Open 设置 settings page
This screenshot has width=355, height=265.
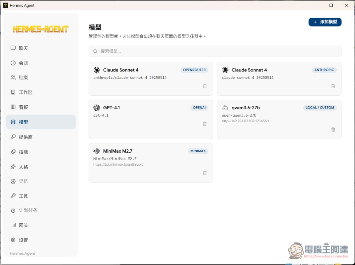coord(41,240)
